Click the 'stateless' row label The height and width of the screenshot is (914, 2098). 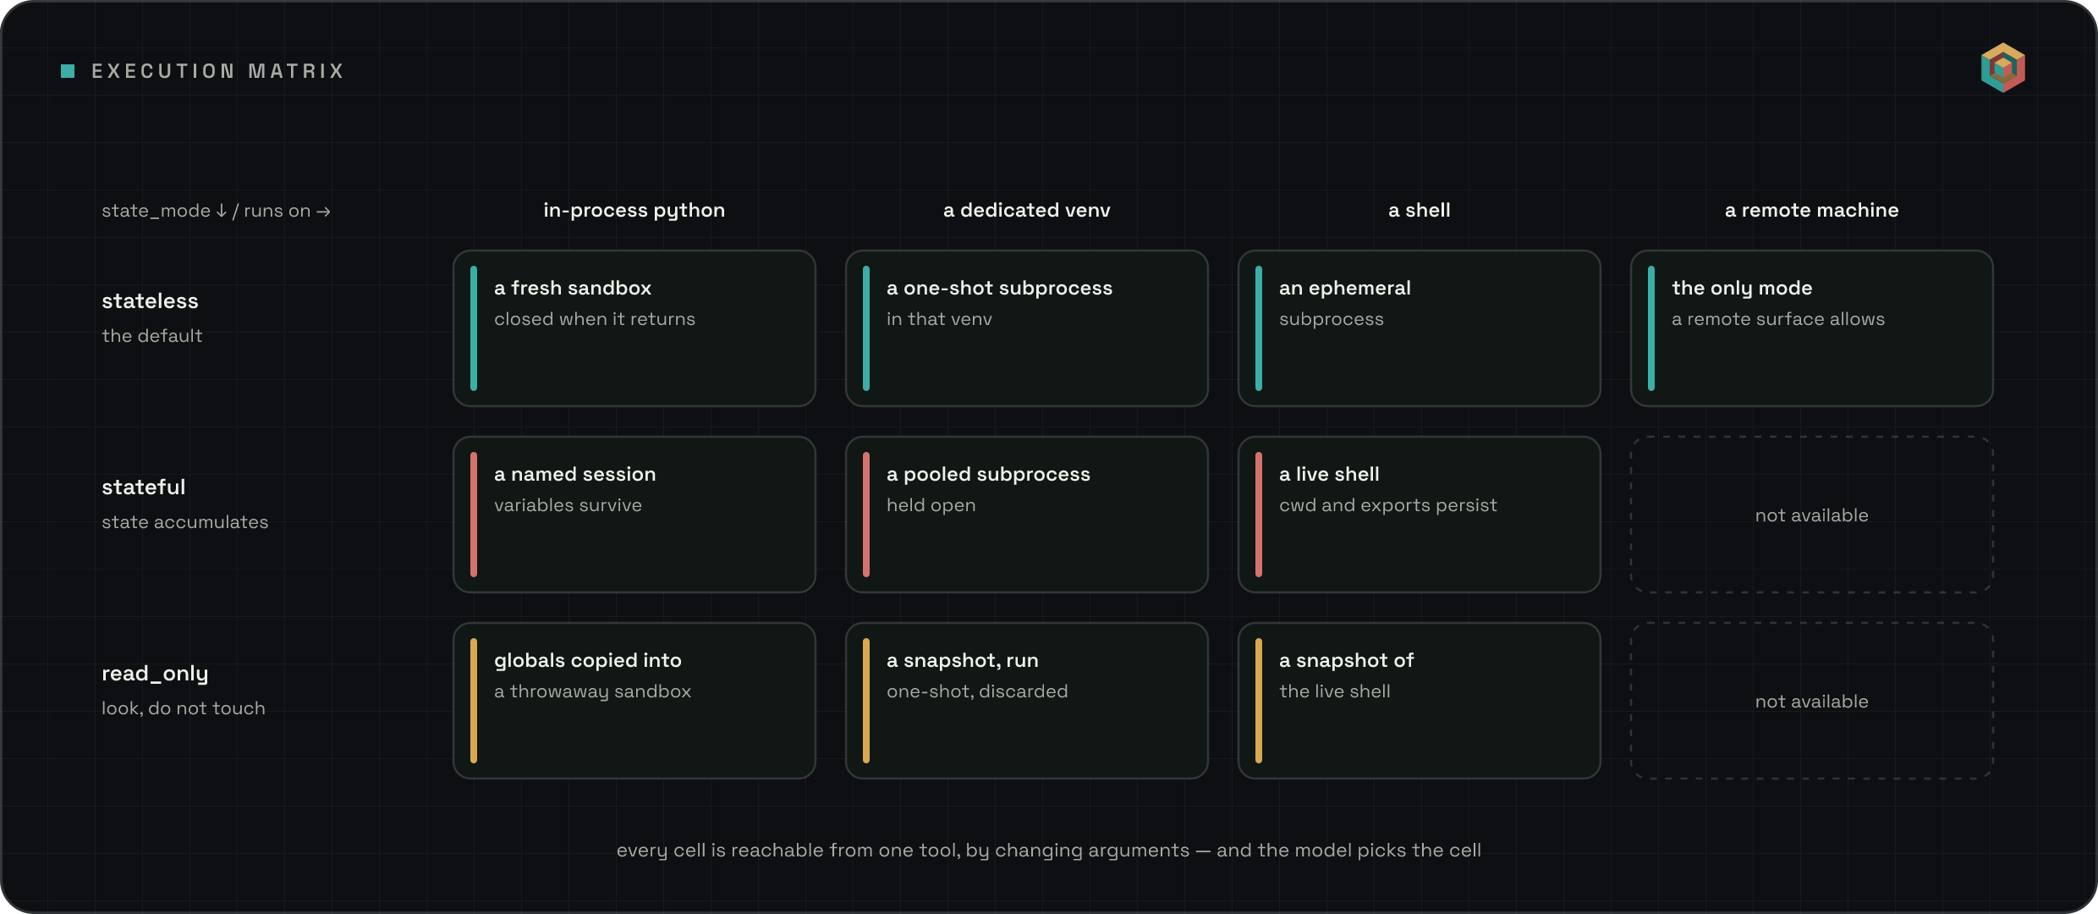click(150, 301)
